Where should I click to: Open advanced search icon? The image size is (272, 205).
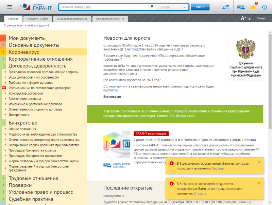(x=225, y=7)
